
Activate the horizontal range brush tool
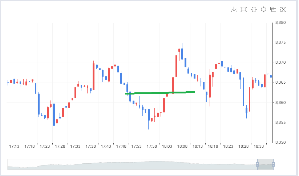tap(254, 9)
